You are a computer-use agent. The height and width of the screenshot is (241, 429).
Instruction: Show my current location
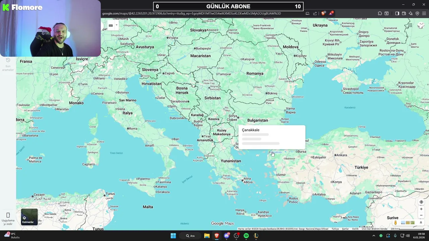pos(421,202)
